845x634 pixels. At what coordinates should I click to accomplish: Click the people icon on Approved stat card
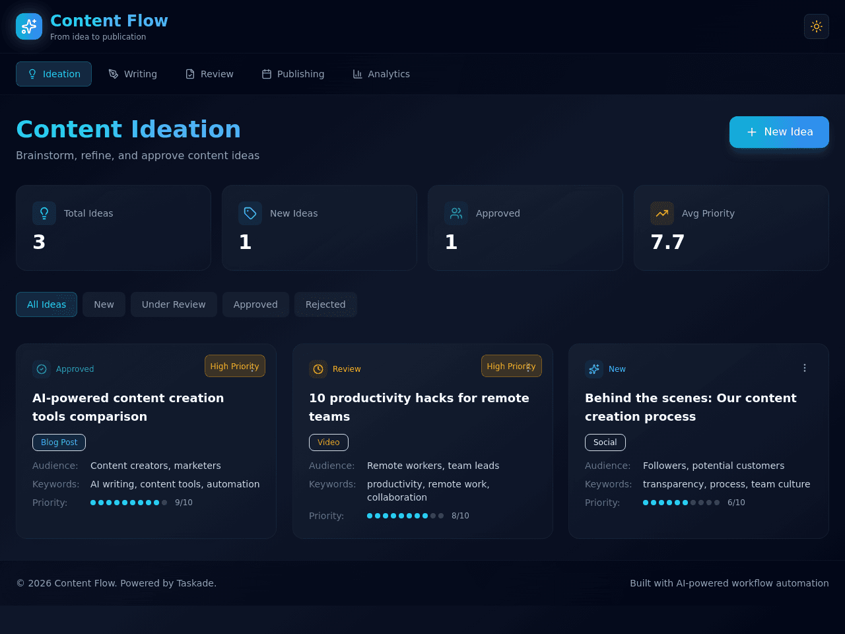point(456,213)
